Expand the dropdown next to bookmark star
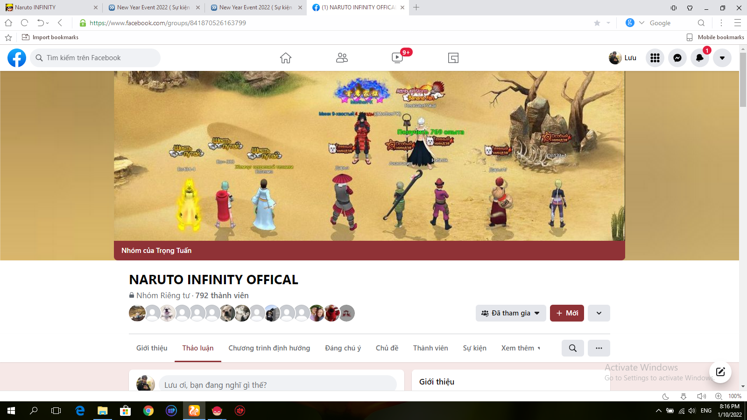747x420 pixels. pyautogui.click(x=608, y=23)
